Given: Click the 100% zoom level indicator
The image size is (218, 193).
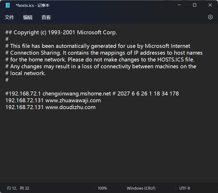Looking at the screenshot, I should tap(102, 188).
